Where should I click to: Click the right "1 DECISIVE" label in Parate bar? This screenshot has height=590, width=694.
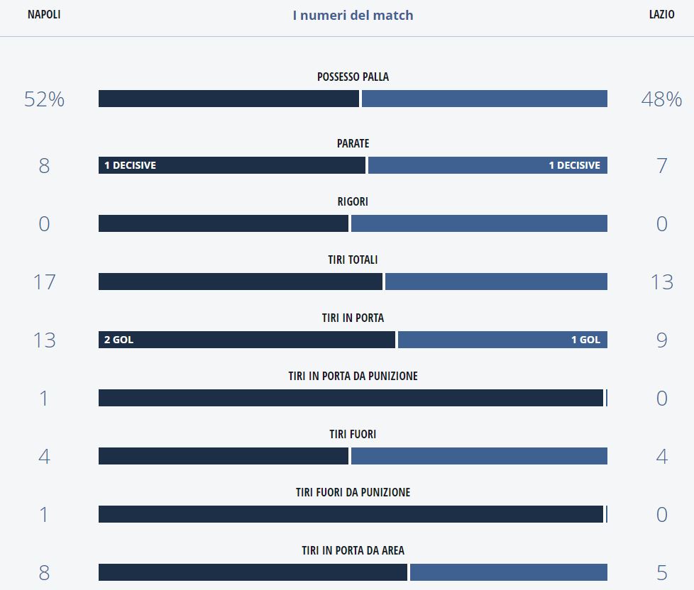(x=574, y=165)
